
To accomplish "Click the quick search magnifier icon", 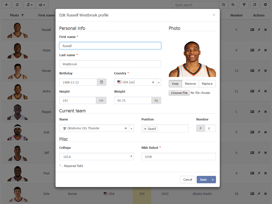I will click(223, 5).
